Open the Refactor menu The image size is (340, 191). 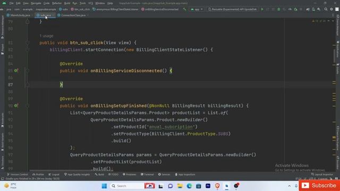[x=57, y=3]
